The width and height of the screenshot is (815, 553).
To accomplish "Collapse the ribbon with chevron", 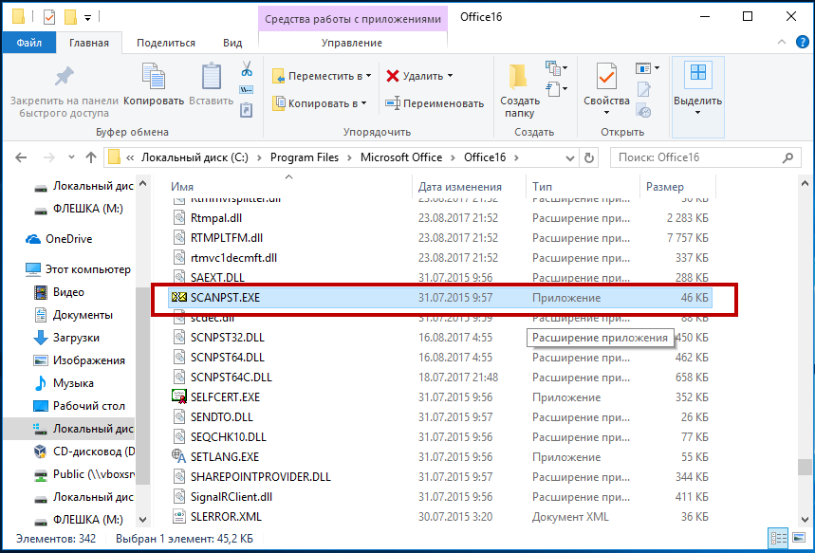I will click(x=781, y=43).
